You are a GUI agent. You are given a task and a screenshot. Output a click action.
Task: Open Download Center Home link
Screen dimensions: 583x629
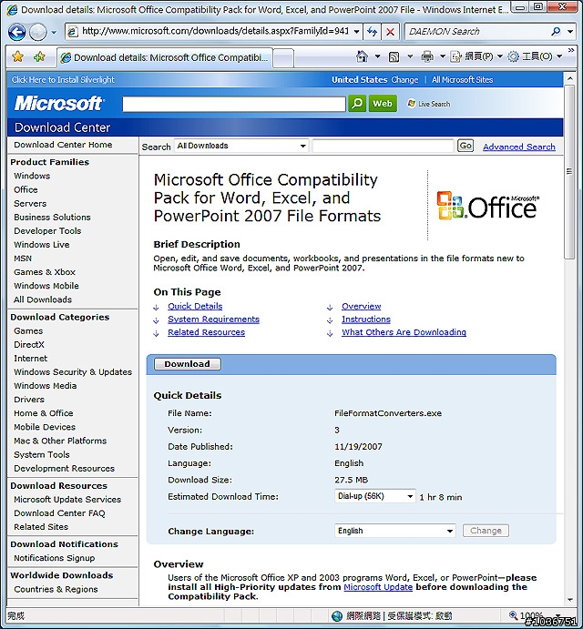pyautogui.click(x=63, y=145)
